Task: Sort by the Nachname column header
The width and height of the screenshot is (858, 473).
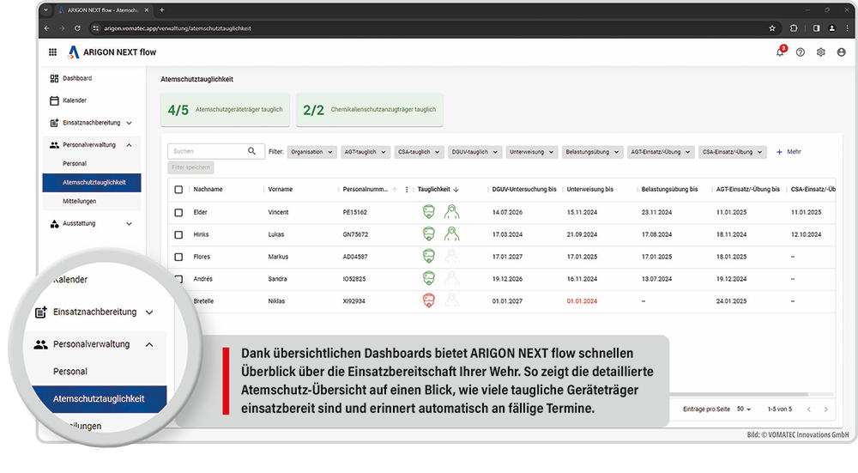Action: click(x=208, y=190)
